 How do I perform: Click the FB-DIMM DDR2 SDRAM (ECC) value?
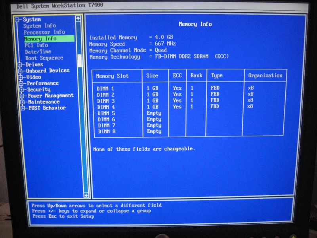192,56
